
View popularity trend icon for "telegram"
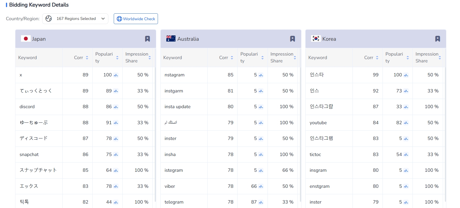(x=261, y=202)
